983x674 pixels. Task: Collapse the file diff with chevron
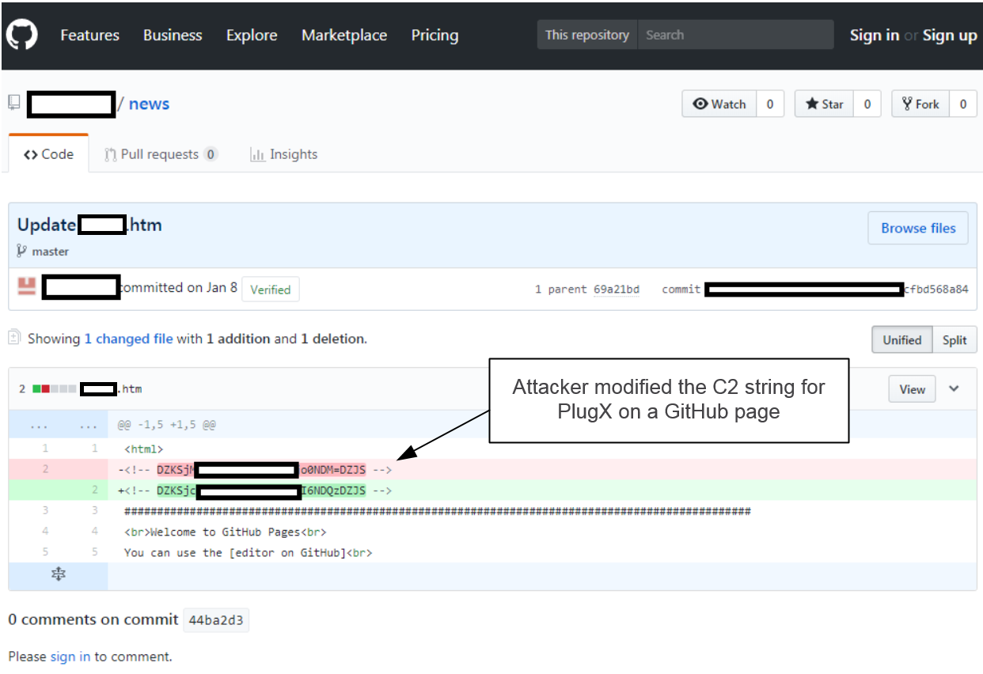pyautogui.click(x=954, y=388)
